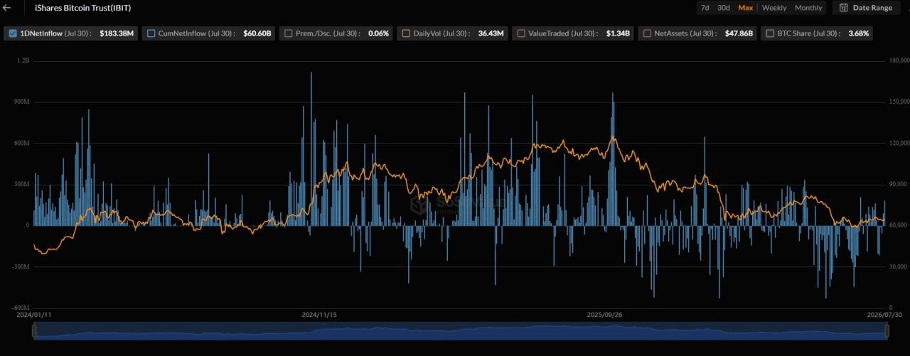Image resolution: width=910 pixels, height=356 pixels.
Task: Click the left handle of range slider
Action: tap(34, 331)
